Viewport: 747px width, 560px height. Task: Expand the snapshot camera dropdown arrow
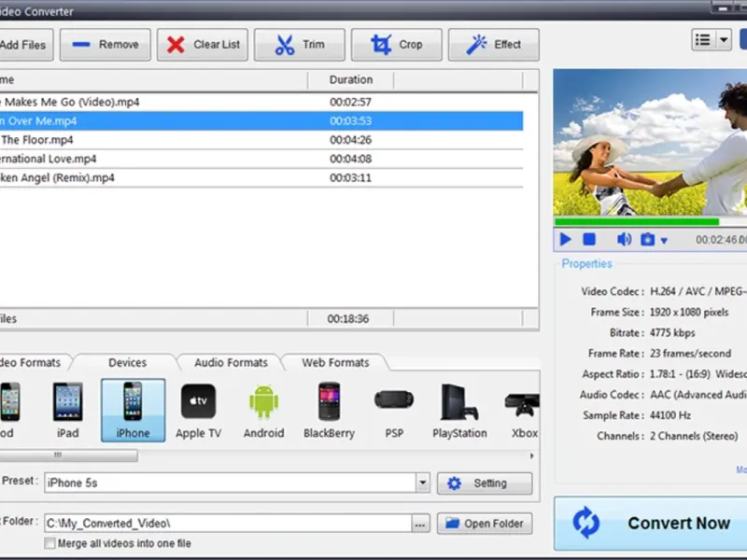[664, 241]
